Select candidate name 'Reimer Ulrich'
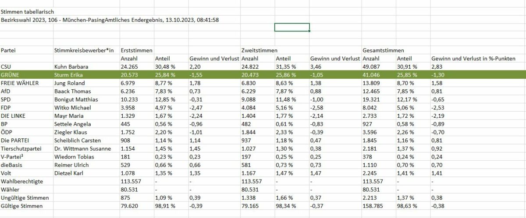 (70, 165)
